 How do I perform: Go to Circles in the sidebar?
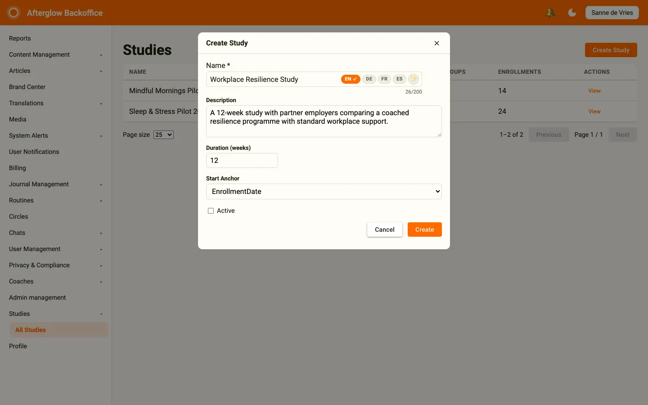(56, 216)
